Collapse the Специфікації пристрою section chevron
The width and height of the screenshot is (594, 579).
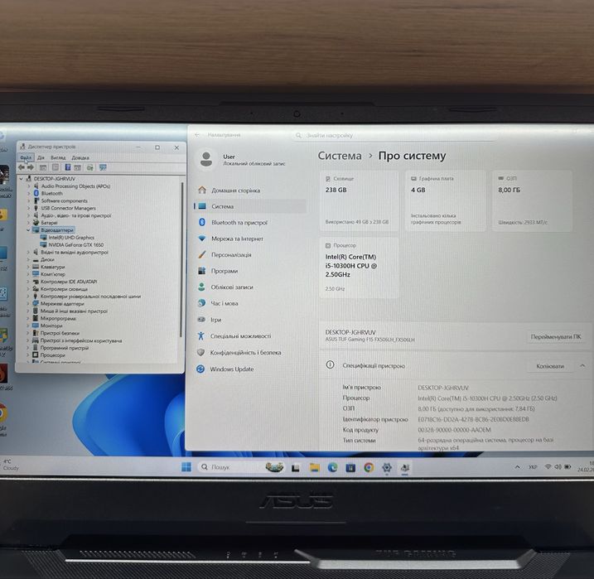(x=582, y=366)
